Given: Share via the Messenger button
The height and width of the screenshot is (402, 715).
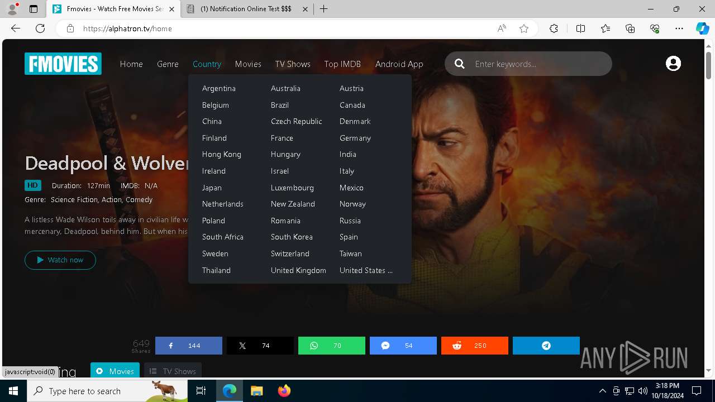Looking at the screenshot, I should 403,346.
